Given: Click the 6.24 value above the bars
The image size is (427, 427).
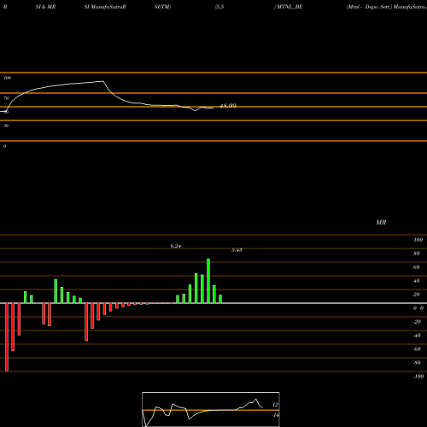Looking at the screenshot, I should tap(176, 246).
